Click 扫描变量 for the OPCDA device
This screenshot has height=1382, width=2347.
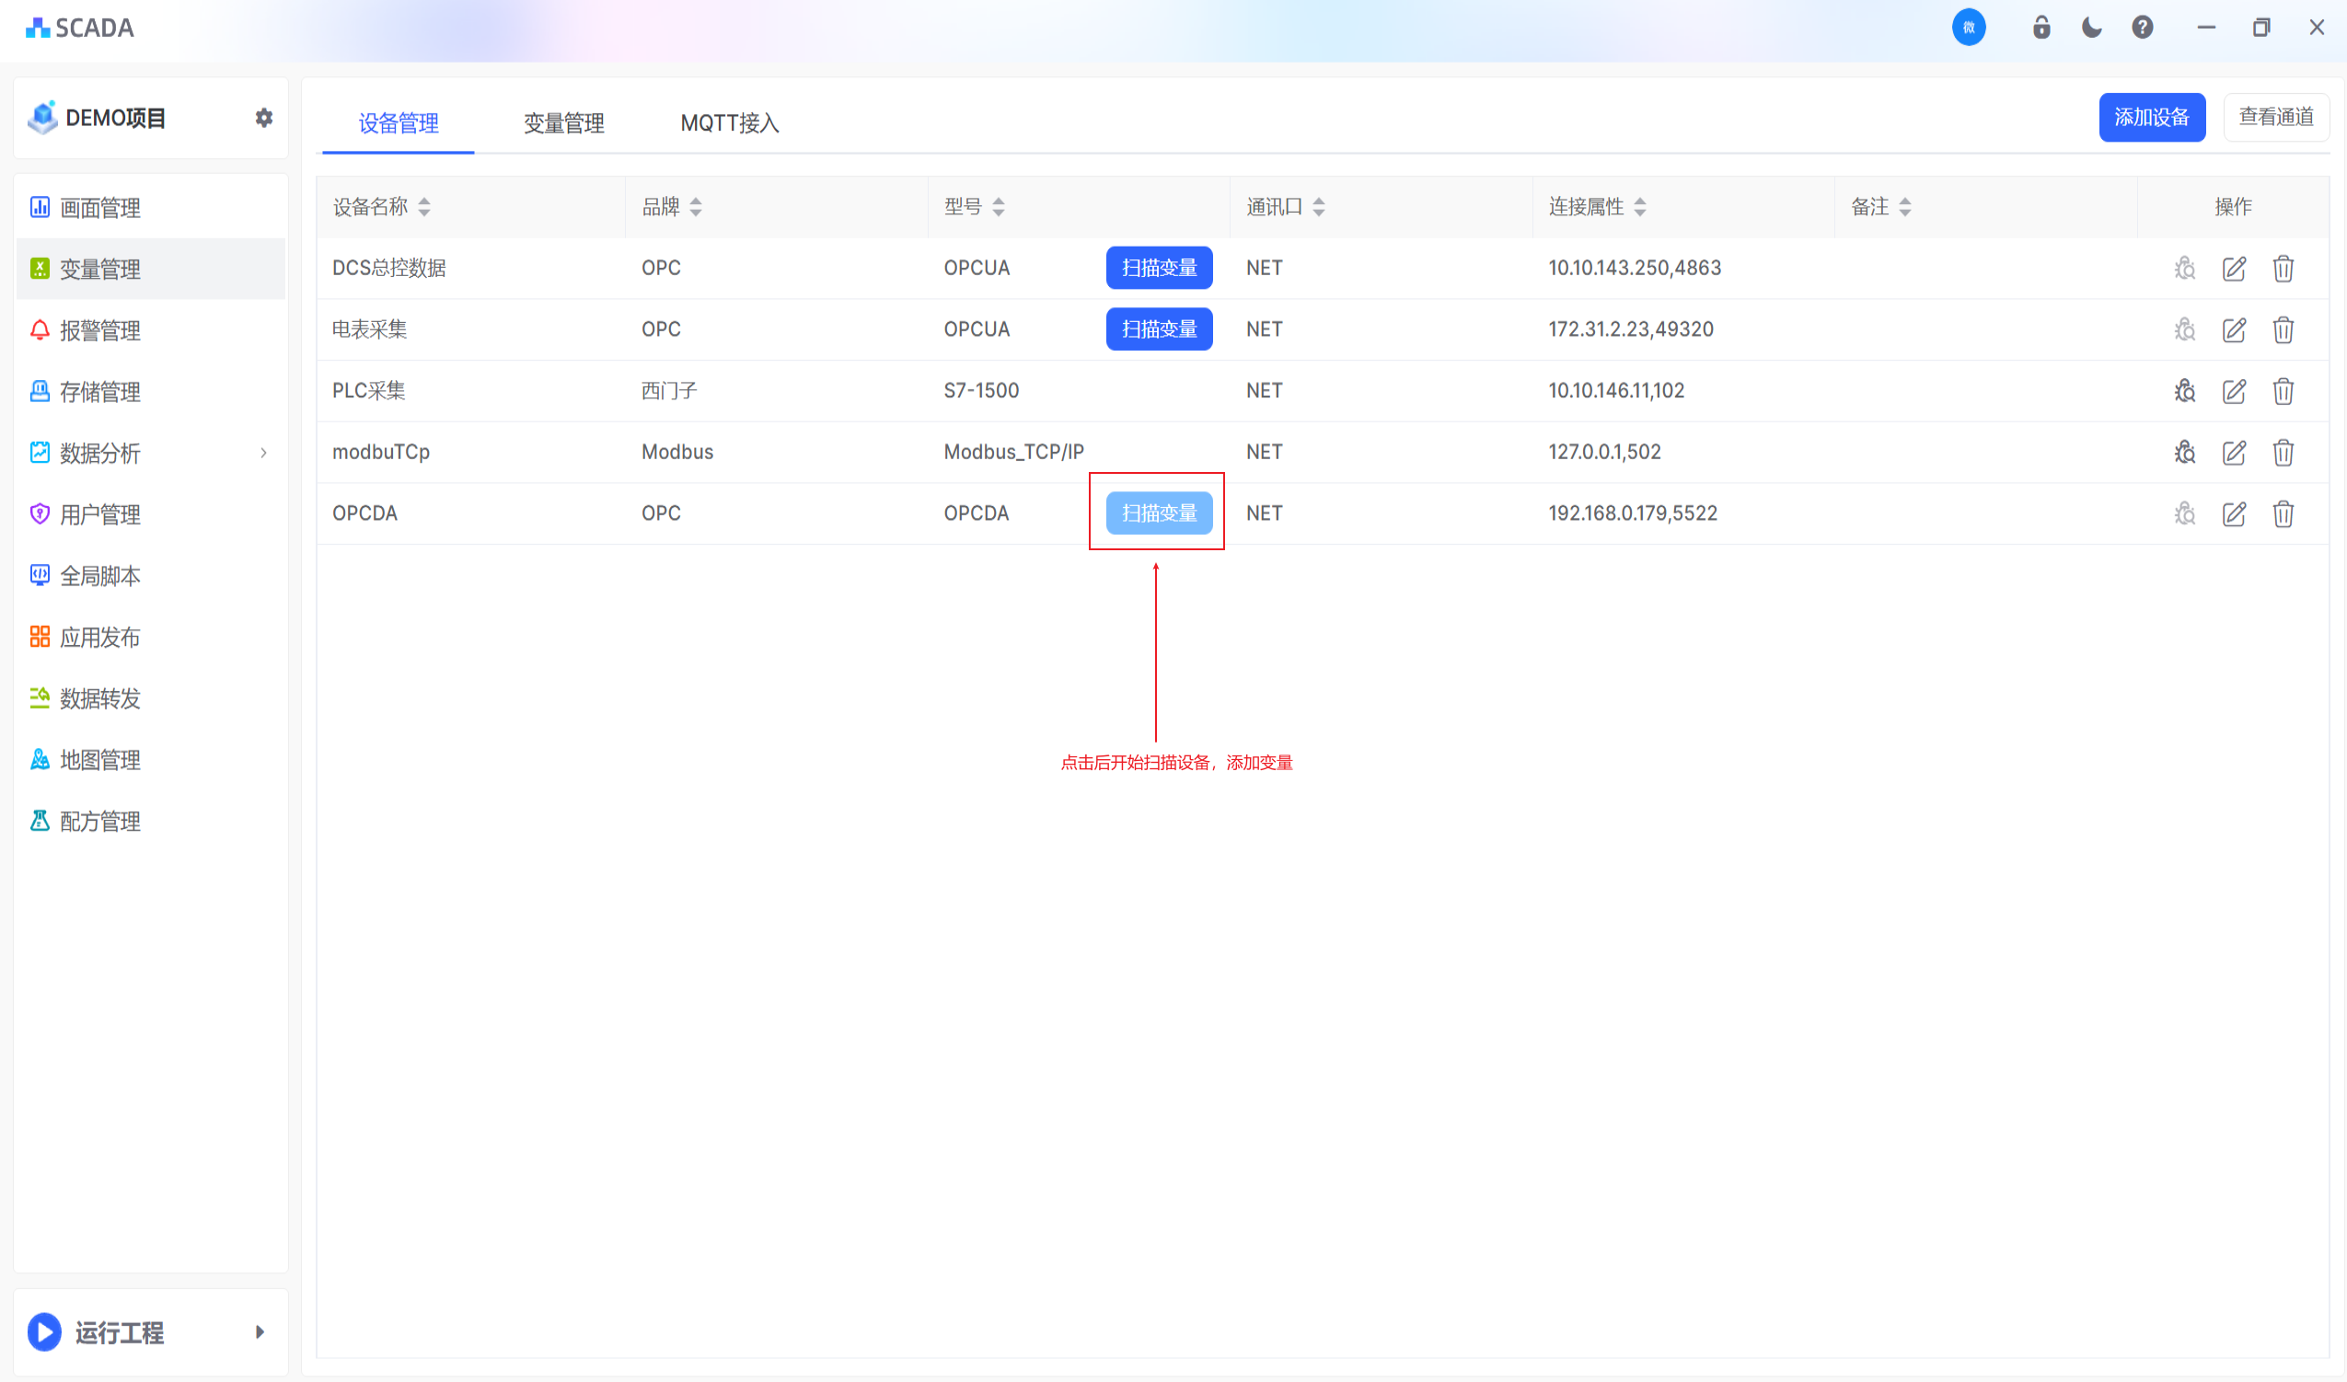tap(1159, 513)
